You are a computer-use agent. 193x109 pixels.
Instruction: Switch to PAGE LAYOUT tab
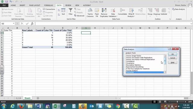pyautogui.click(x=35, y=5)
